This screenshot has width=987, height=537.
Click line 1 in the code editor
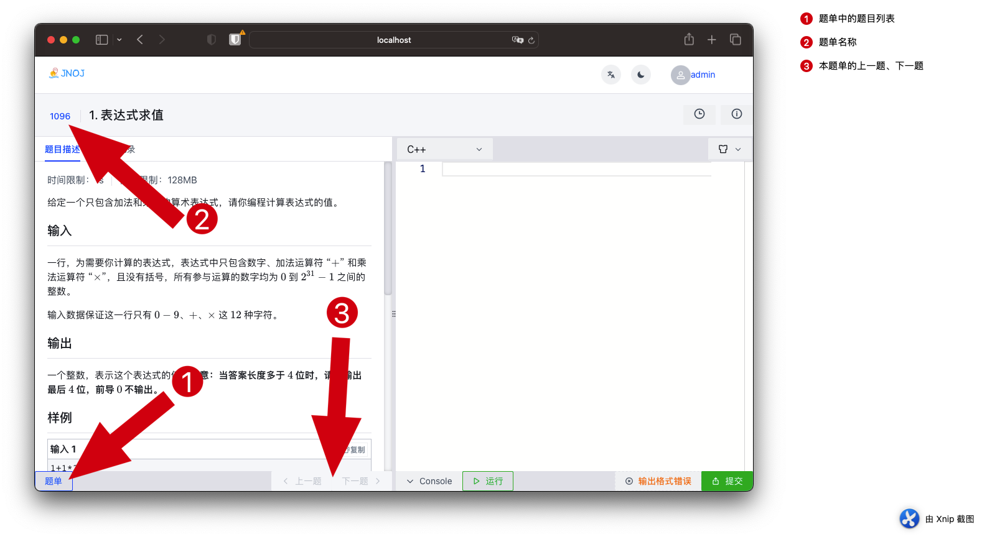(576, 169)
